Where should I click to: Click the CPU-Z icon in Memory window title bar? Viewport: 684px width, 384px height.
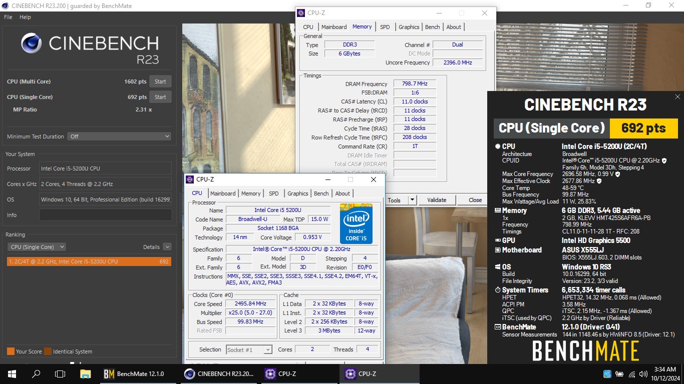pos(300,13)
